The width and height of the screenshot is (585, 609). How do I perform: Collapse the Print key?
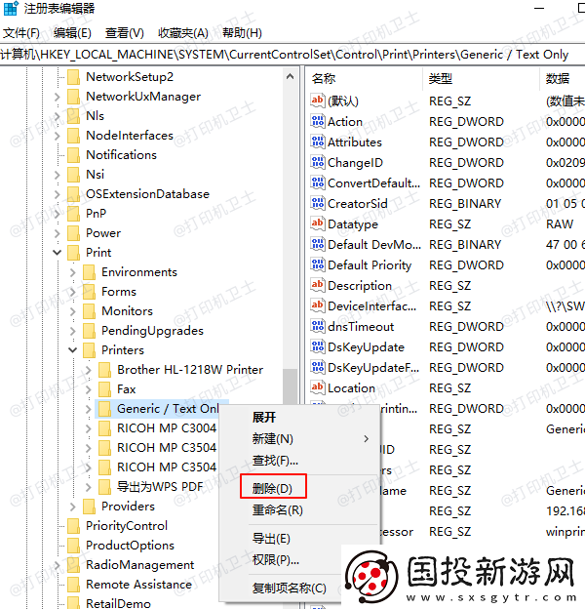point(57,253)
